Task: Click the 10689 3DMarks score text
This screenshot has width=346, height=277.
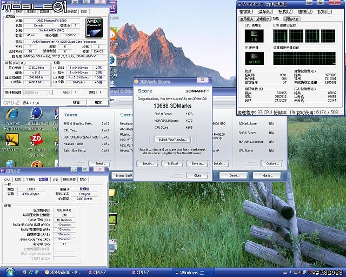Action: click(172, 106)
